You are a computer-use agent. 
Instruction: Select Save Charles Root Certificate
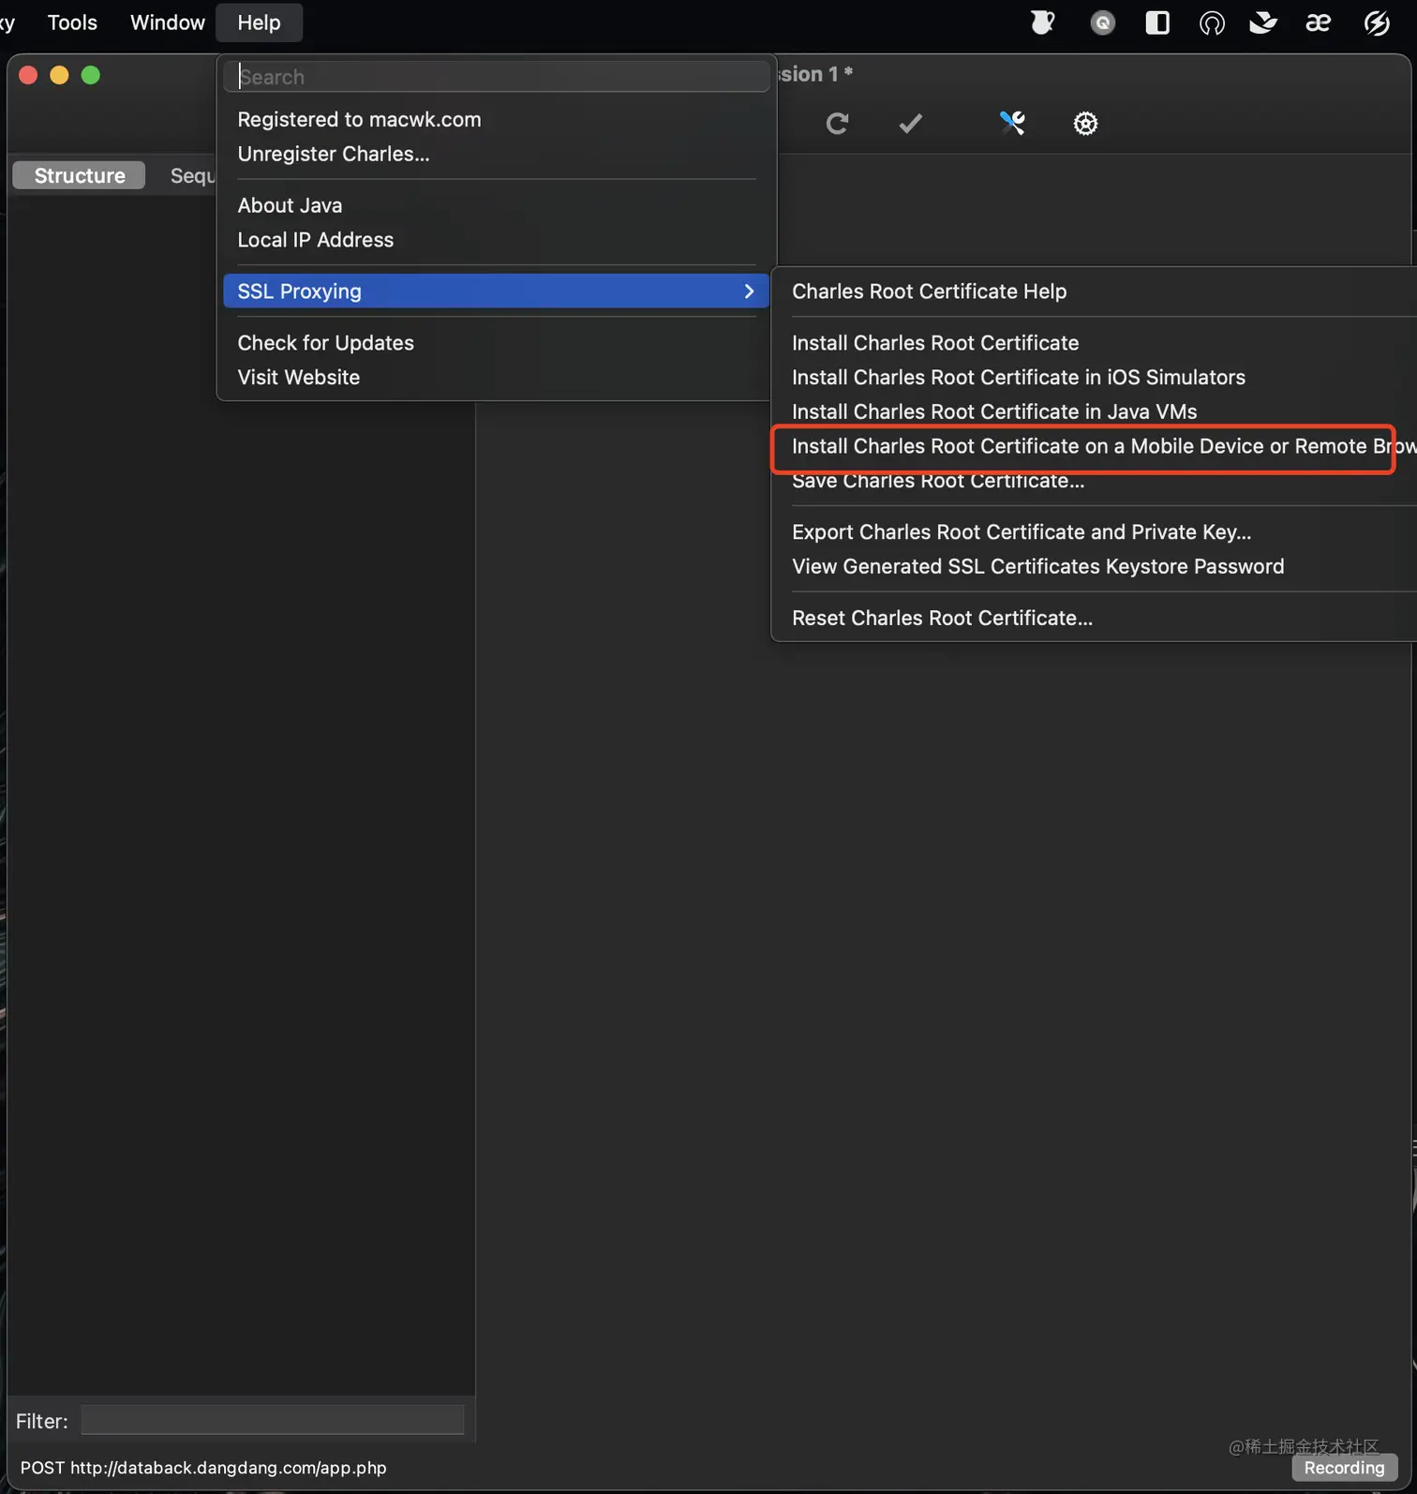click(x=937, y=482)
